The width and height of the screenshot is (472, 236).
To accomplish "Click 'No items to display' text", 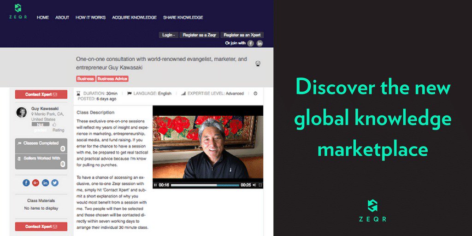I will 41,208.
